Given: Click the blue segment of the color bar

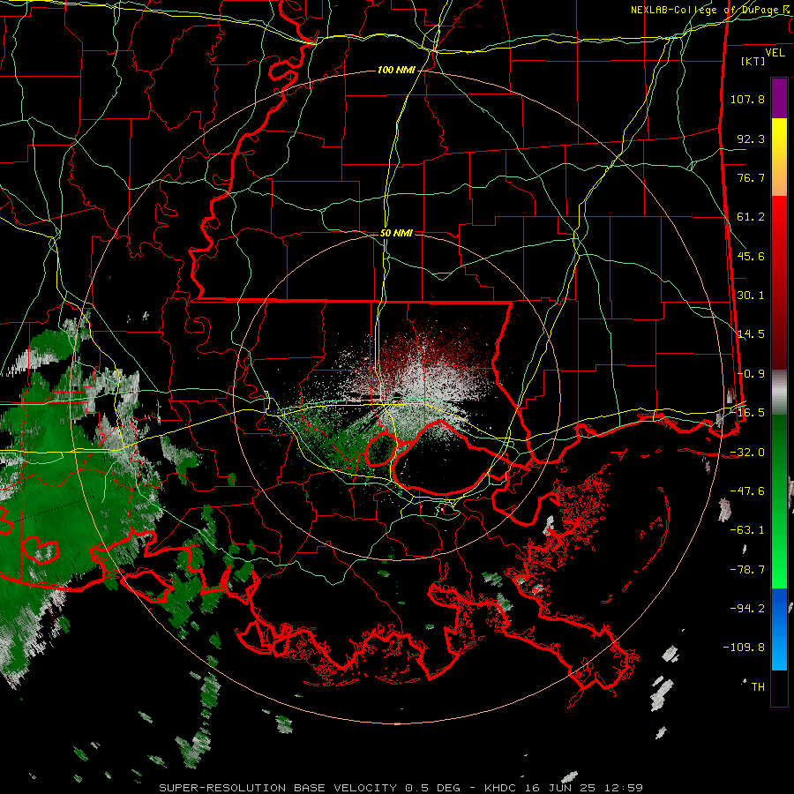Looking at the screenshot, I should click(x=779, y=629).
